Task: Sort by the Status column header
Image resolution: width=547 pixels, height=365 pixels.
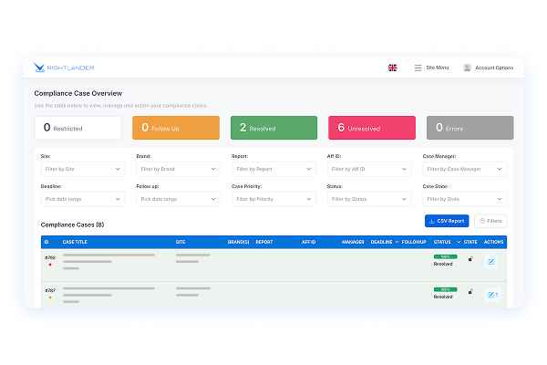Action: click(442, 242)
